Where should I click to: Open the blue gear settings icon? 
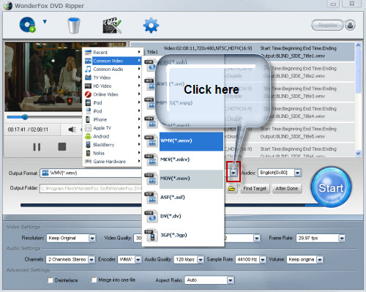point(151,26)
